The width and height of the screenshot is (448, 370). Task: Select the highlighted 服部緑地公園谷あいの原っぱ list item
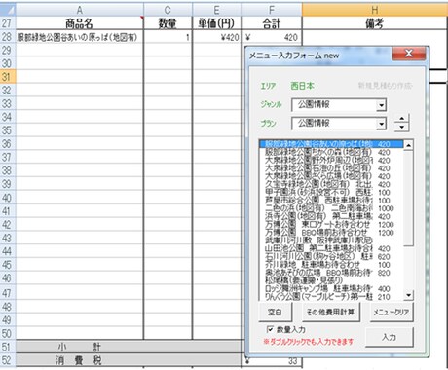pos(331,144)
